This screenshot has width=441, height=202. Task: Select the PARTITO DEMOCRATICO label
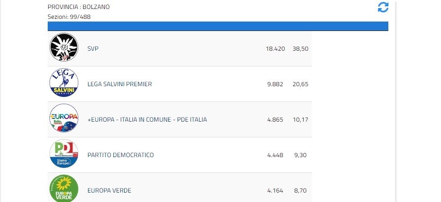121,155
